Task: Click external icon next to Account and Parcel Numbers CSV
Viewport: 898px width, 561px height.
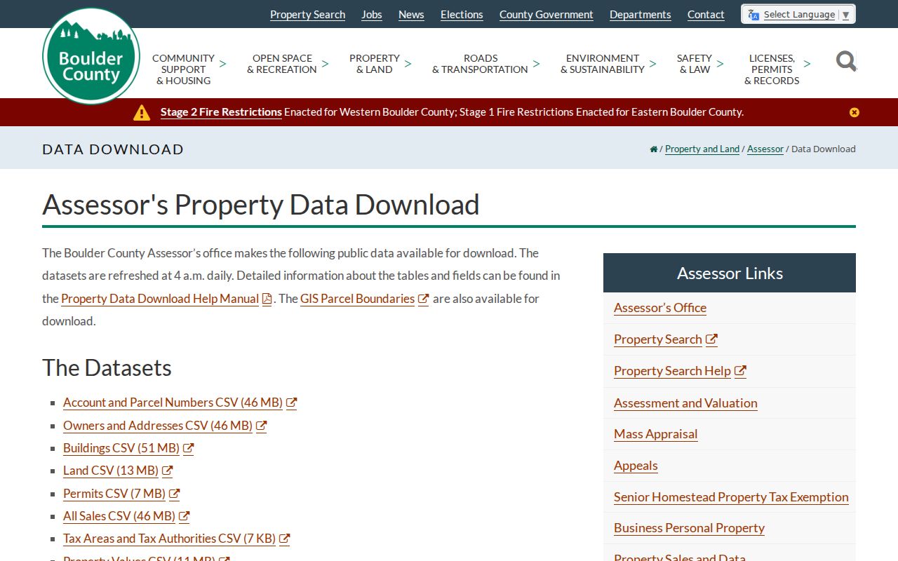Action: pyautogui.click(x=291, y=403)
